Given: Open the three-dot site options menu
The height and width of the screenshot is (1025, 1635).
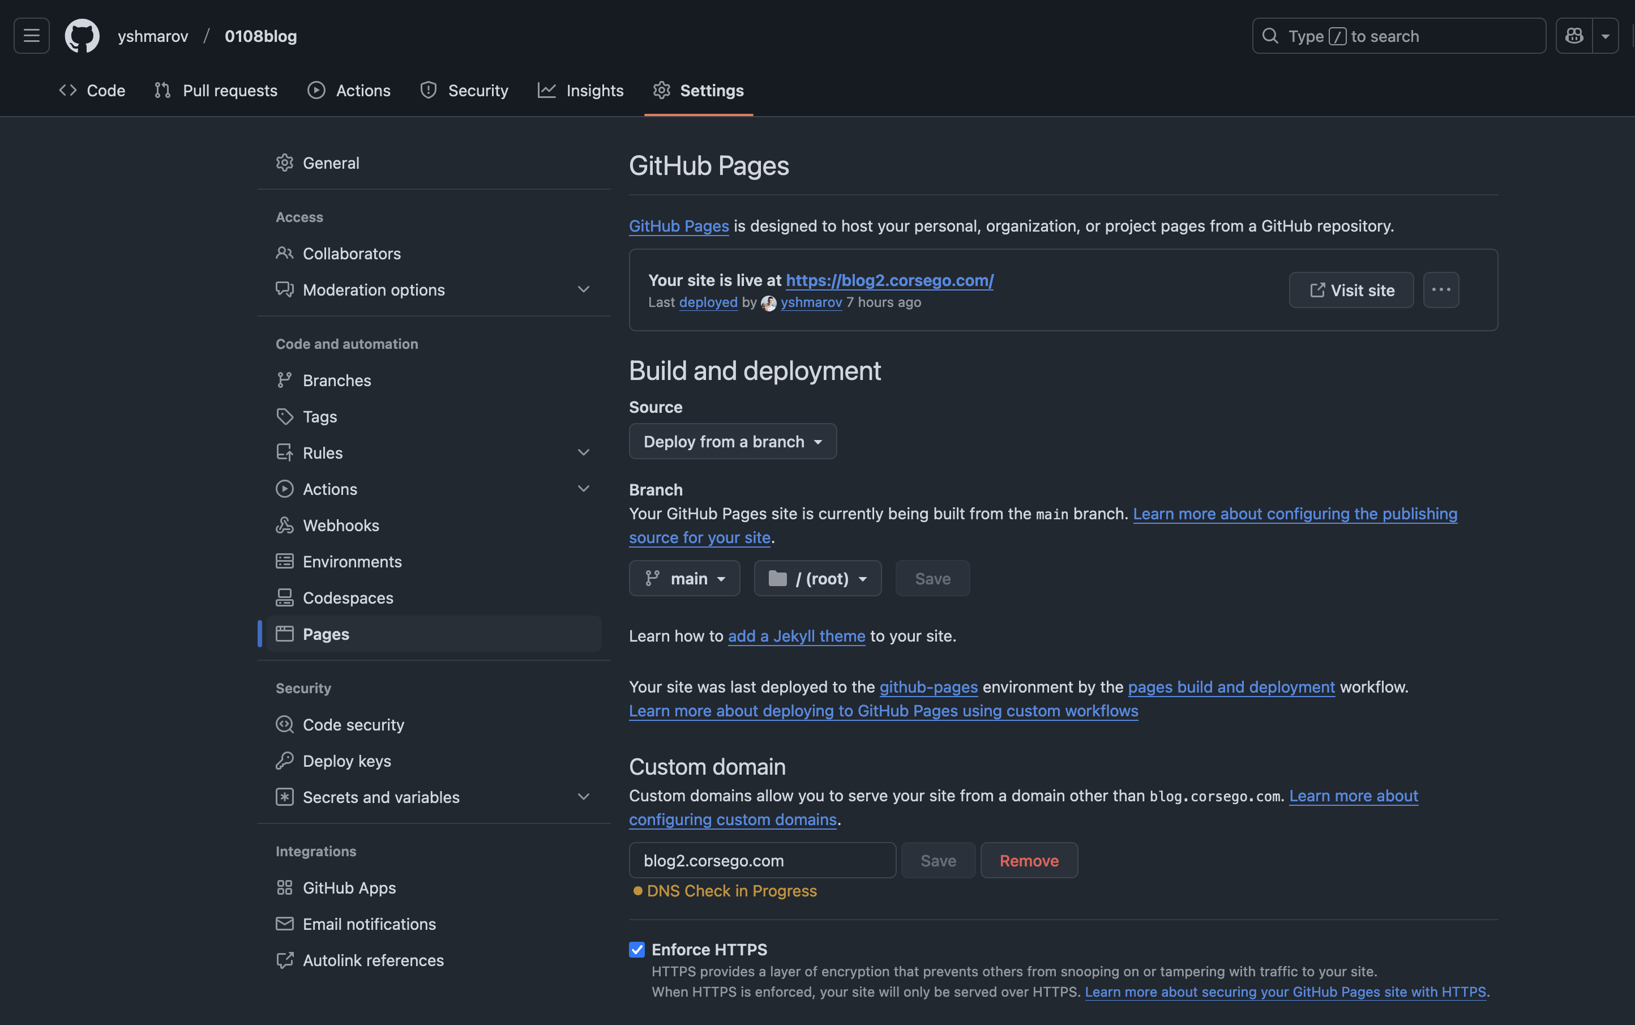Looking at the screenshot, I should point(1441,290).
